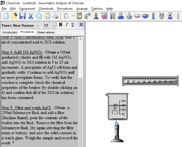Open the Edit menu
The width and height of the screenshot is (182, 147).
13,9
